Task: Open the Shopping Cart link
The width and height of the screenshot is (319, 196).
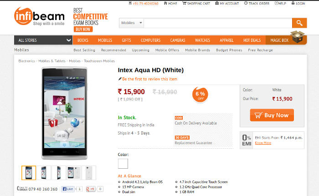Action: 196,4
